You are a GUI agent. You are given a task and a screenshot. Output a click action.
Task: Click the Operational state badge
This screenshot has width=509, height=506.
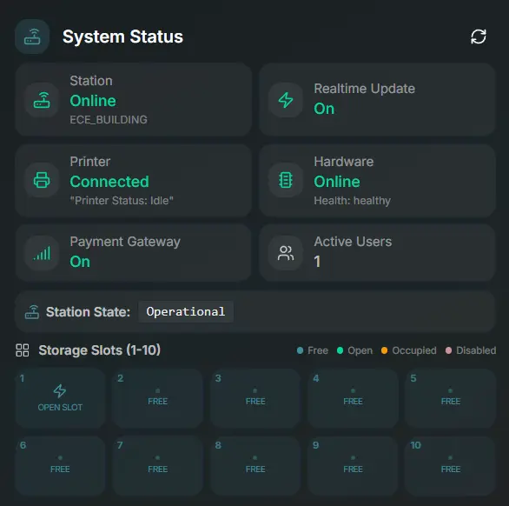(186, 311)
